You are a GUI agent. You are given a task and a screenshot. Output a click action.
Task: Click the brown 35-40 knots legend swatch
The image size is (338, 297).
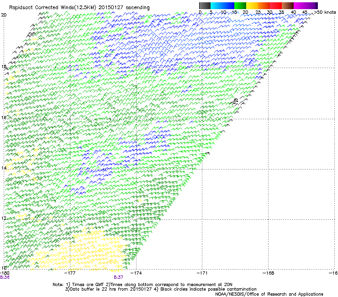(288, 5)
